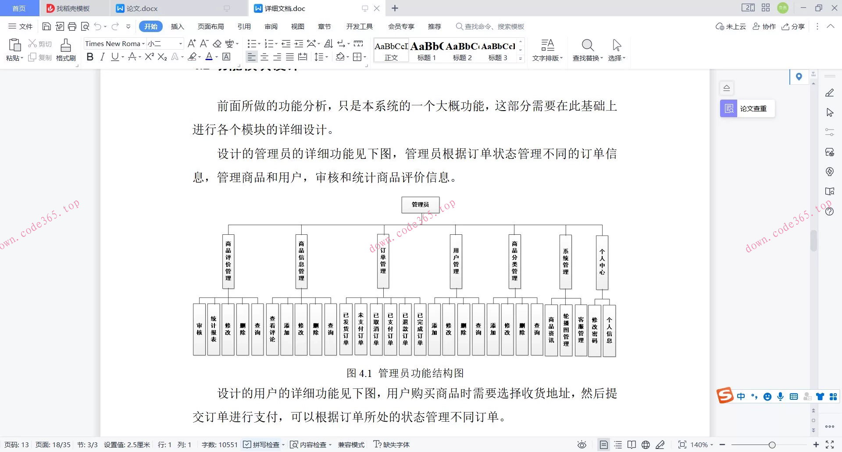842x452 pixels.
Task: Toggle superscript formatting
Action: (x=150, y=57)
